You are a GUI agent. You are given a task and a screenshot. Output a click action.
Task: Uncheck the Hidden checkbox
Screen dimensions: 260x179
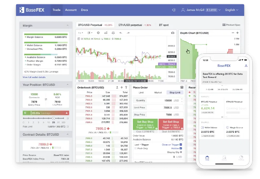[181, 148]
